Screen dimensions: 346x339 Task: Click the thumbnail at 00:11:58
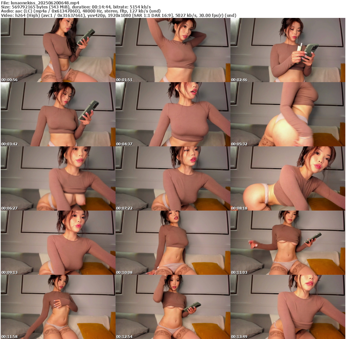click(x=58, y=307)
